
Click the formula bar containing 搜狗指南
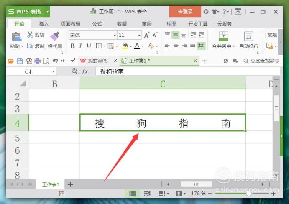188,71
